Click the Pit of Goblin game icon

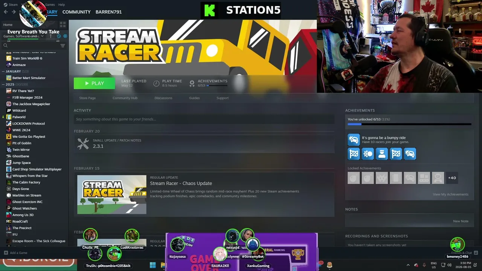click(x=9, y=143)
